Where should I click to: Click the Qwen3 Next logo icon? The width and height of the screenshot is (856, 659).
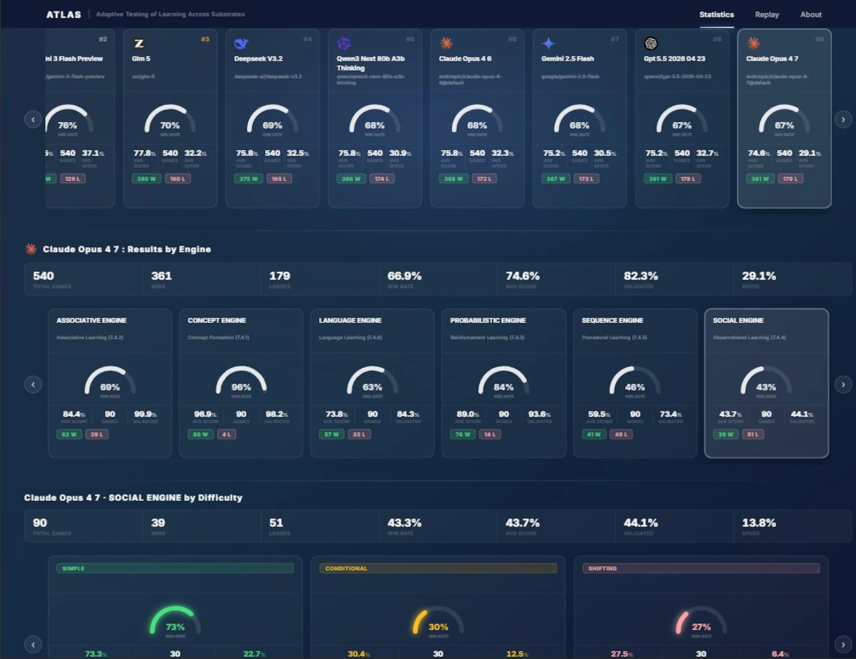point(343,43)
